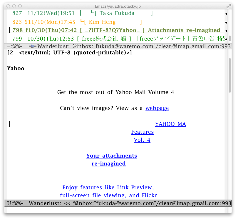
Task: Open the "YAHOO MA" link
Action: pyautogui.click(x=170, y=124)
